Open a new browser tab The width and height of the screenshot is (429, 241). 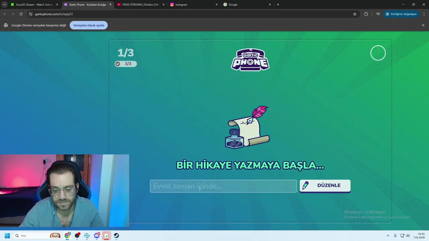(278, 5)
